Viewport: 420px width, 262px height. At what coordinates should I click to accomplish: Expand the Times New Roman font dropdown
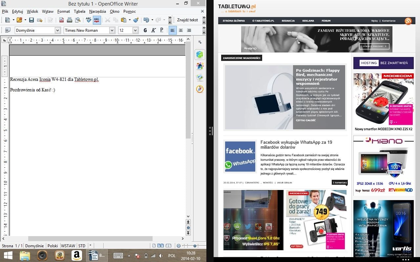tap(112, 30)
